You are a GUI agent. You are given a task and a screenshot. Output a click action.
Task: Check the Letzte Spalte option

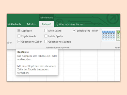pos(46,36)
